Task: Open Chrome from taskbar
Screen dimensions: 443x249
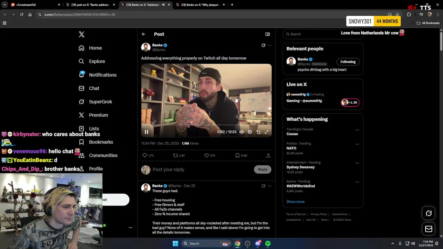Action: tap(237, 243)
